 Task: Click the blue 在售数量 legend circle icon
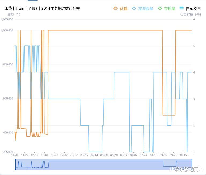coord(134,9)
